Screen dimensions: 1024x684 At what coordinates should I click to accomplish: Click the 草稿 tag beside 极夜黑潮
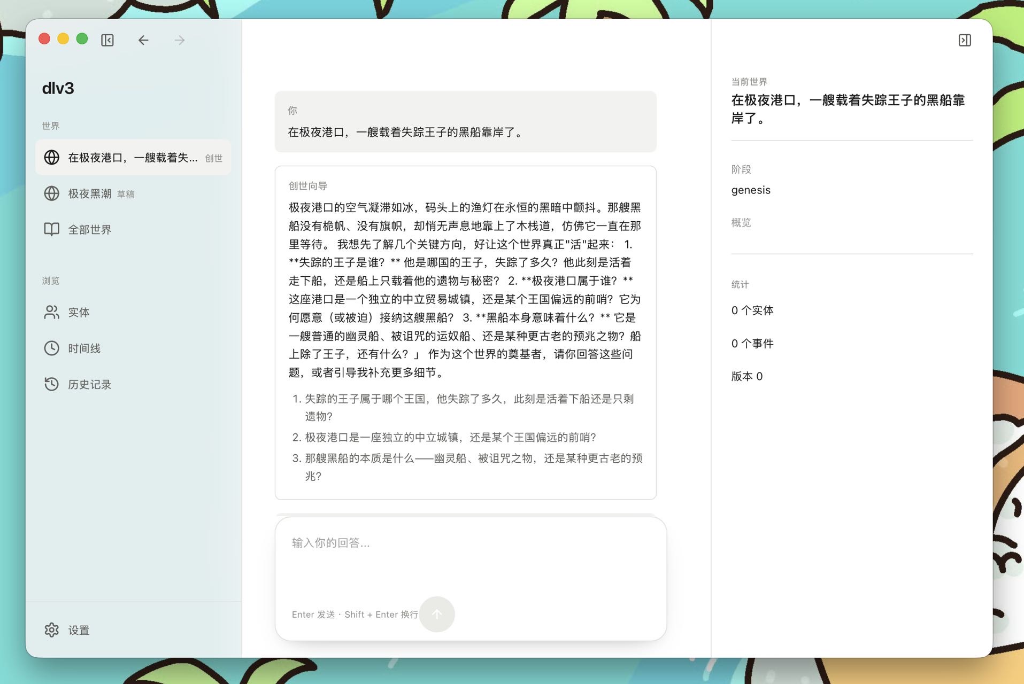click(126, 195)
